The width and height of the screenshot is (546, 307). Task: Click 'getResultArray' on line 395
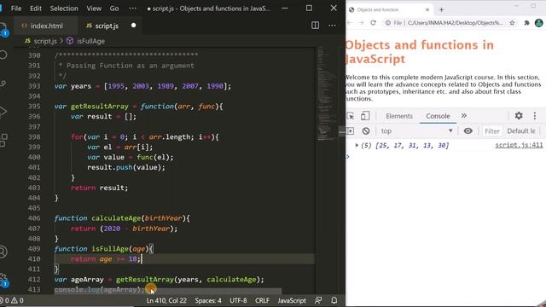pos(100,106)
